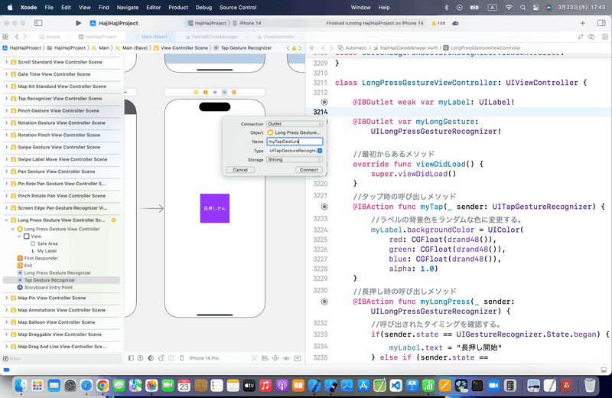The width and height of the screenshot is (612, 398).
Task: Collapse the View node in the outline
Action: pyautogui.click(x=19, y=237)
